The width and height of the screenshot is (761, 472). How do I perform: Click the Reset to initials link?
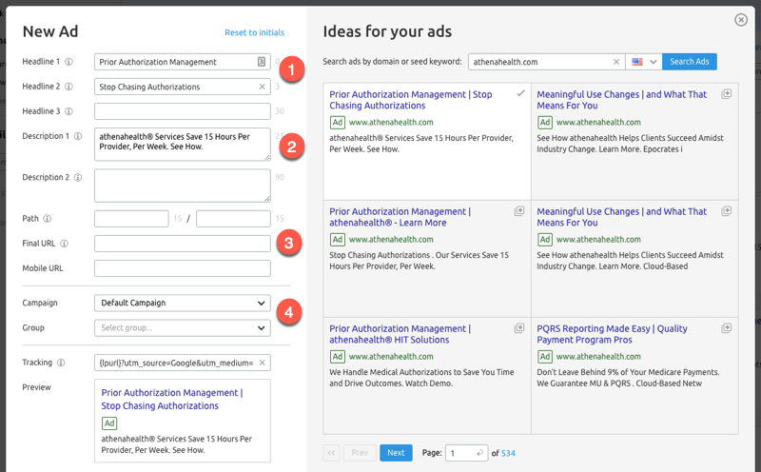tap(254, 32)
